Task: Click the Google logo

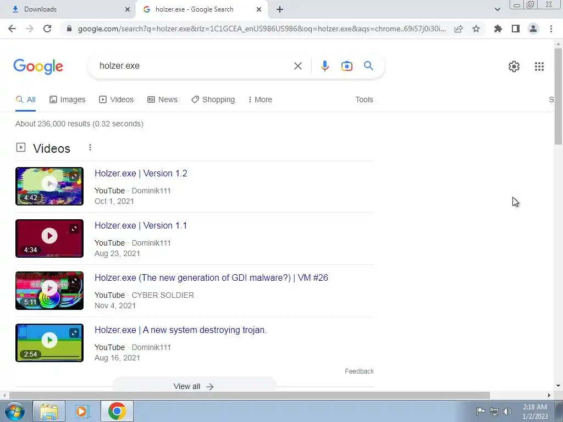Action: click(38, 66)
